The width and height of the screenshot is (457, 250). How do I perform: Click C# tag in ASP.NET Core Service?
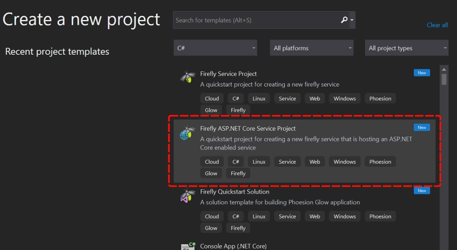click(236, 162)
